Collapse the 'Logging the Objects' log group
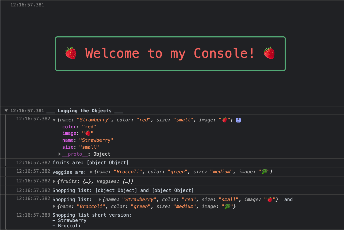This screenshot has width=344, height=230. [x=6, y=110]
